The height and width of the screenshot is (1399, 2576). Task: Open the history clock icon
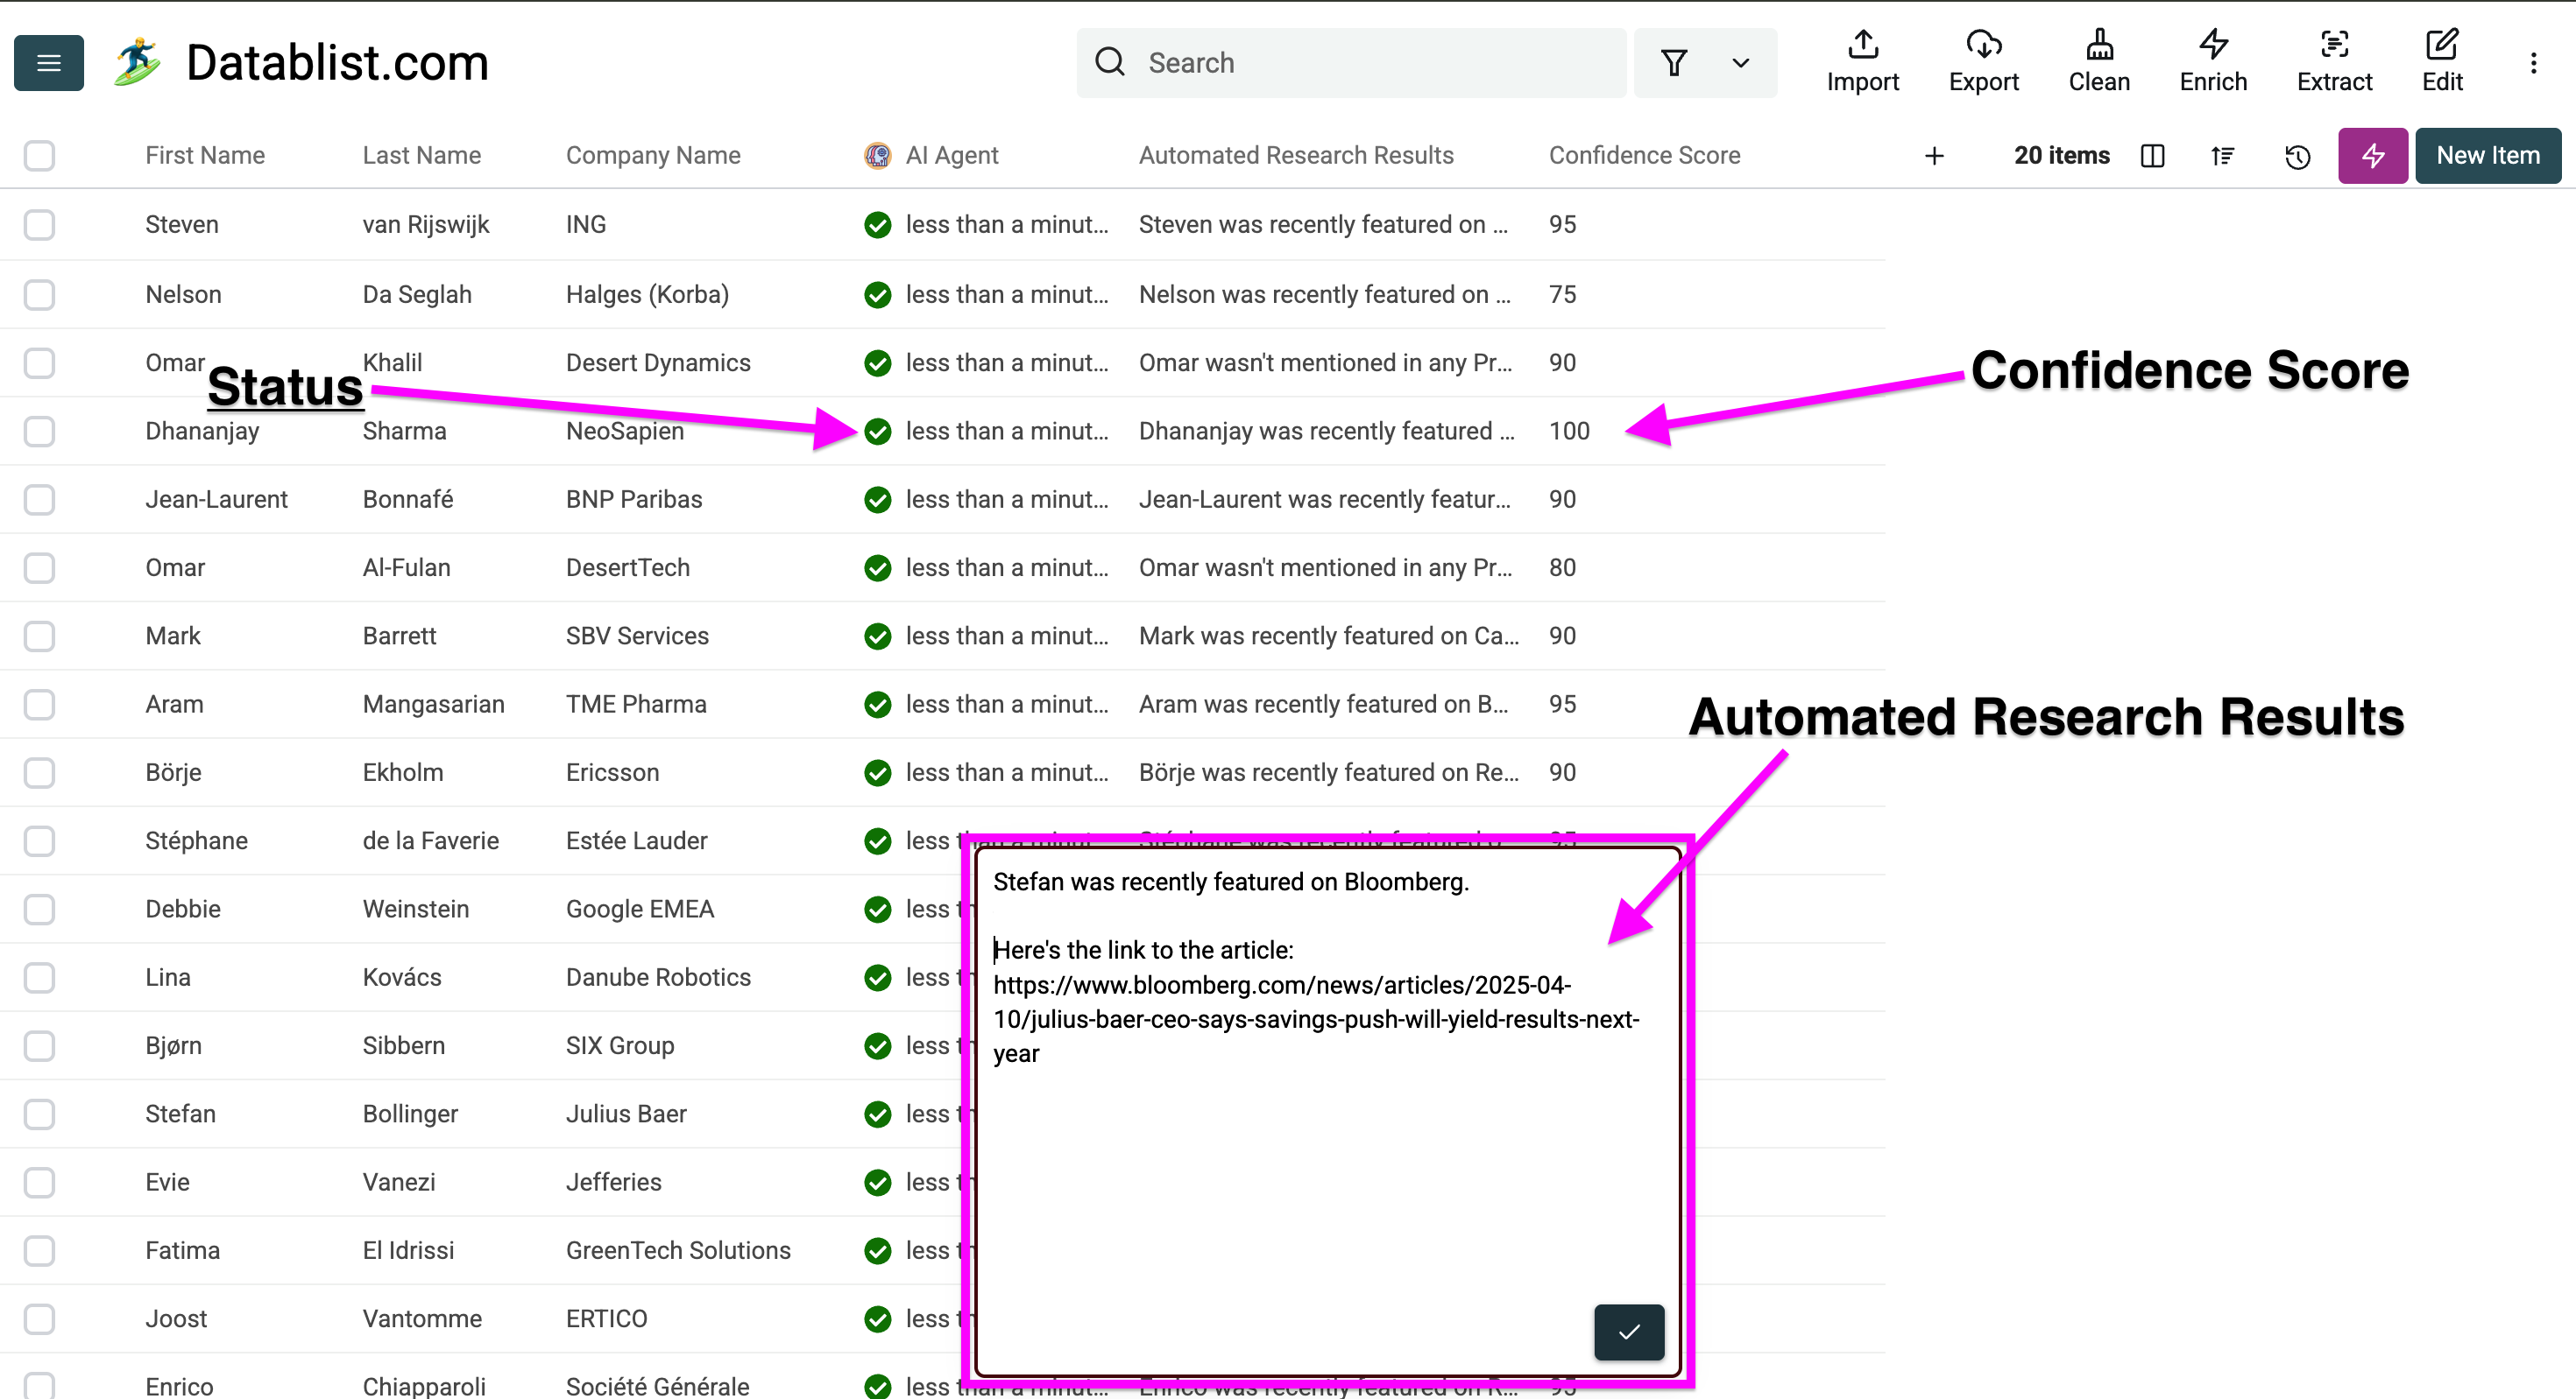pos(2297,156)
